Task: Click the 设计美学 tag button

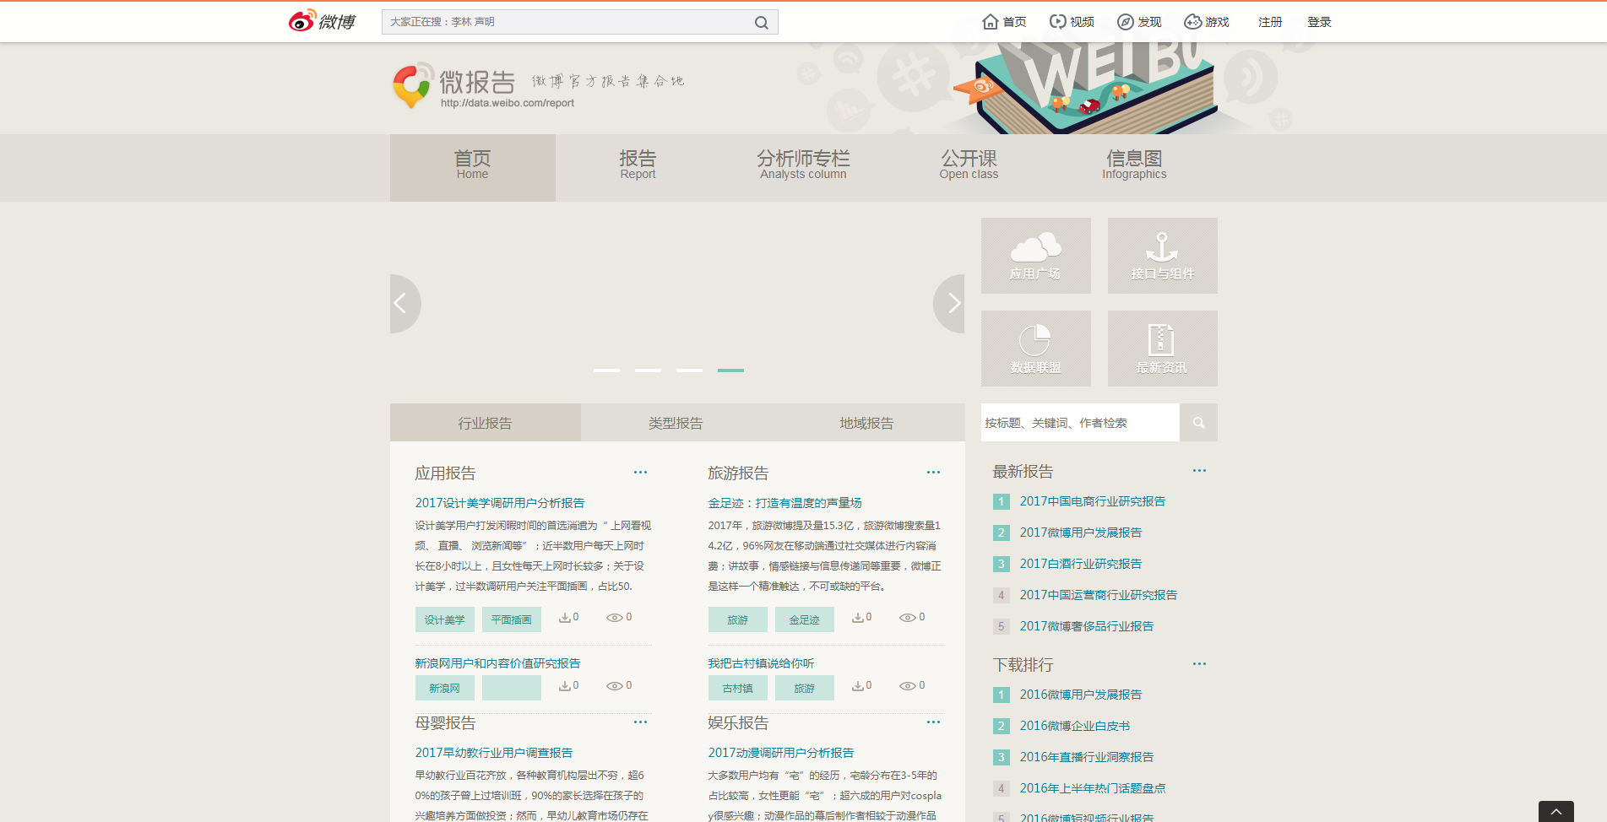Action: pos(445,619)
